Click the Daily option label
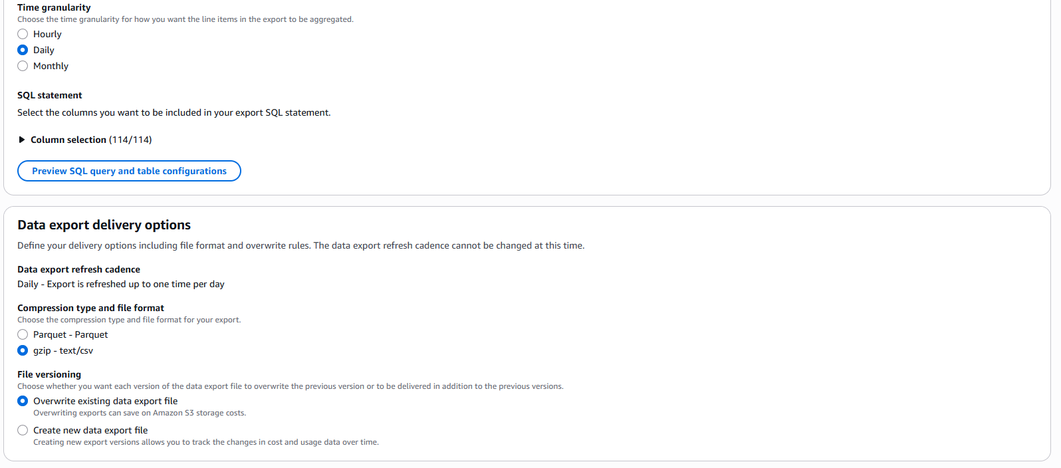The width and height of the screenshot is (1061, 468). [x=43, y=50]
